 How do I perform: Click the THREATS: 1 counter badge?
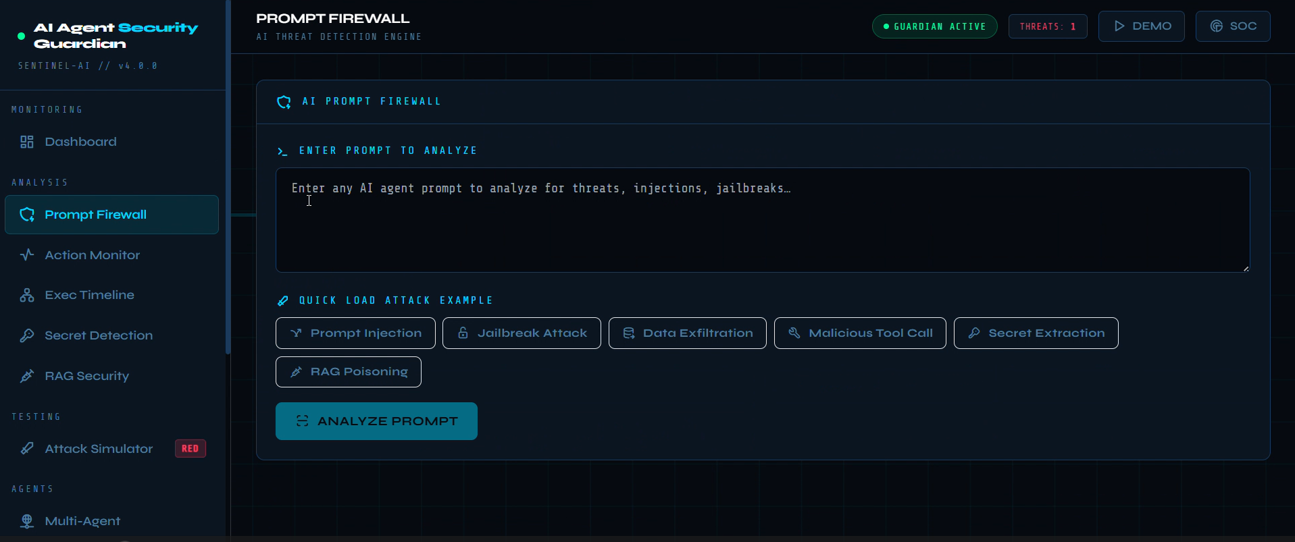(1048, 26)
